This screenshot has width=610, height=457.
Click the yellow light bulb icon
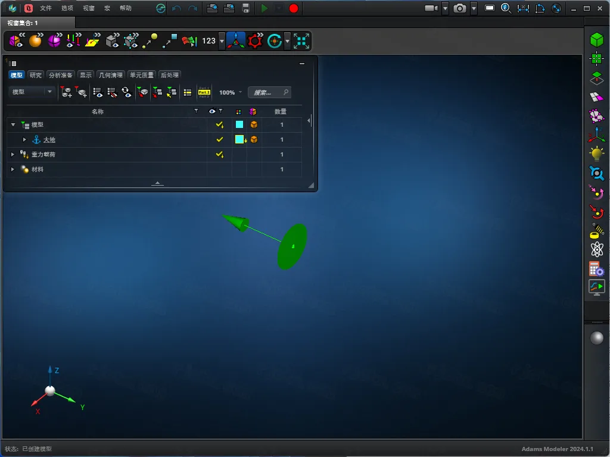click(x=596, y=154)
